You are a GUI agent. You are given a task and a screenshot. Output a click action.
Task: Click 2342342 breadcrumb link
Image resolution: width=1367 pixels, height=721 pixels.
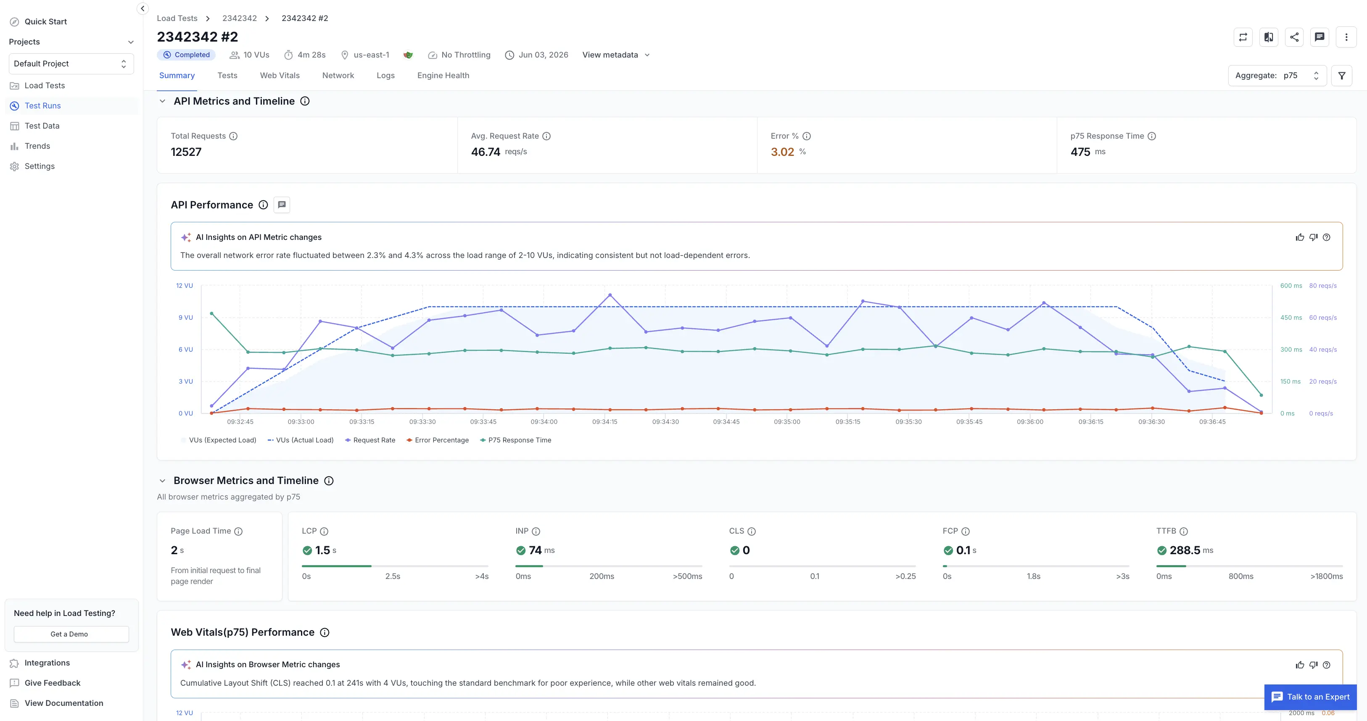(x=239, y=18)
